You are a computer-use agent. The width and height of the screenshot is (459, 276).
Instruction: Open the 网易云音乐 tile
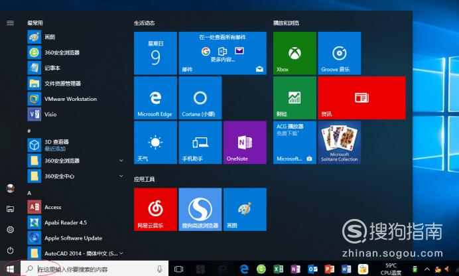tap(155, 209)
